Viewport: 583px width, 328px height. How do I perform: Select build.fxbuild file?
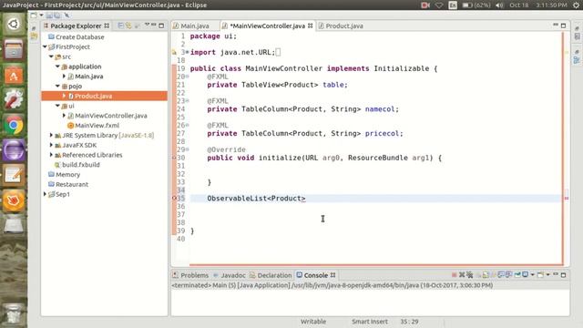click(81, 165)
